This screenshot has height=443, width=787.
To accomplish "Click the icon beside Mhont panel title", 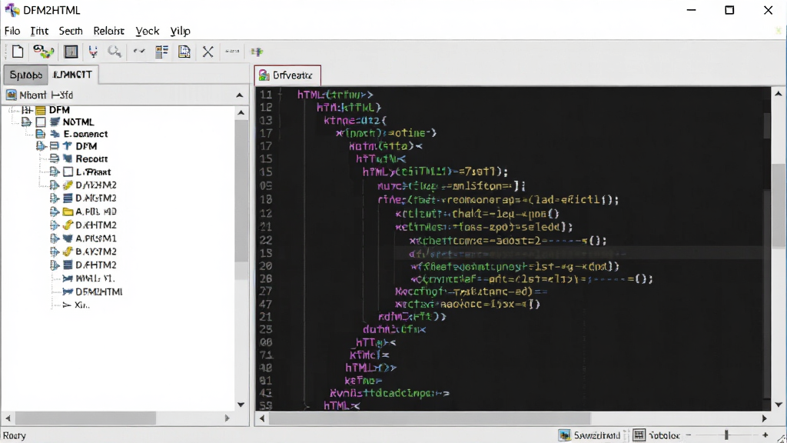I will [11, 95].
